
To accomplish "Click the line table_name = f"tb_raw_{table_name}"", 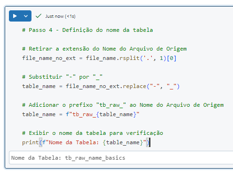I will click(x=81, y=114).
